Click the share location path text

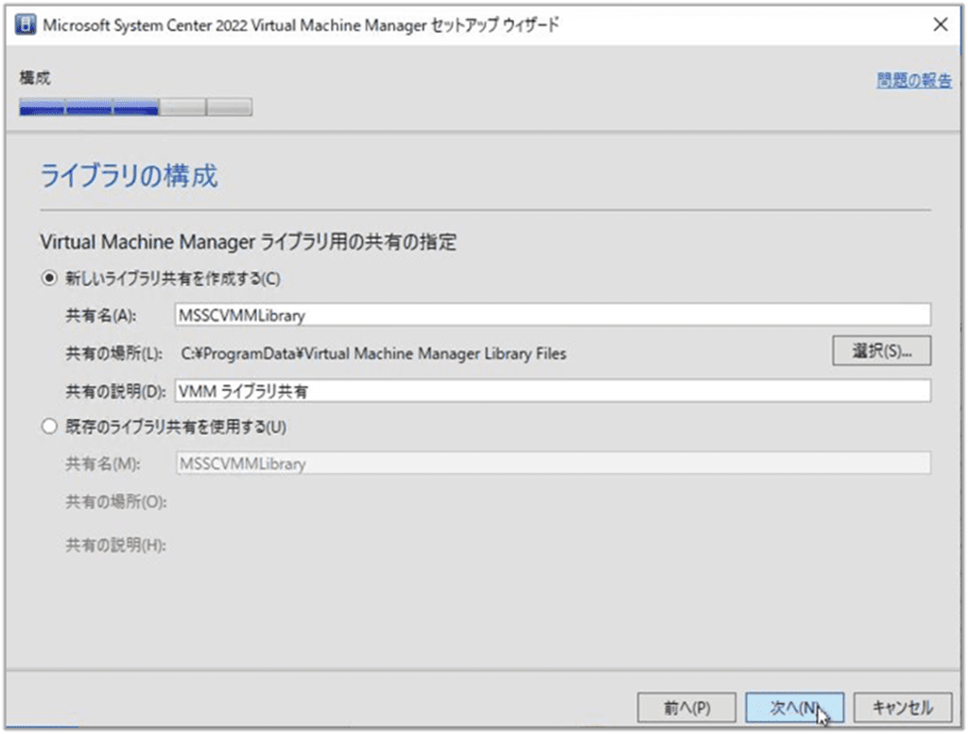click(x=373, y=354)
